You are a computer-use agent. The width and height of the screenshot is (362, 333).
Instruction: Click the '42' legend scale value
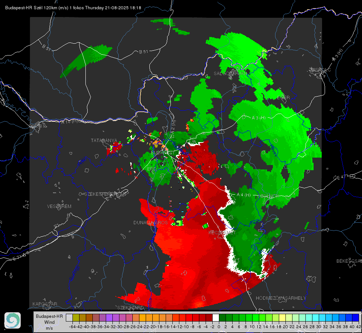coord(359,327)
